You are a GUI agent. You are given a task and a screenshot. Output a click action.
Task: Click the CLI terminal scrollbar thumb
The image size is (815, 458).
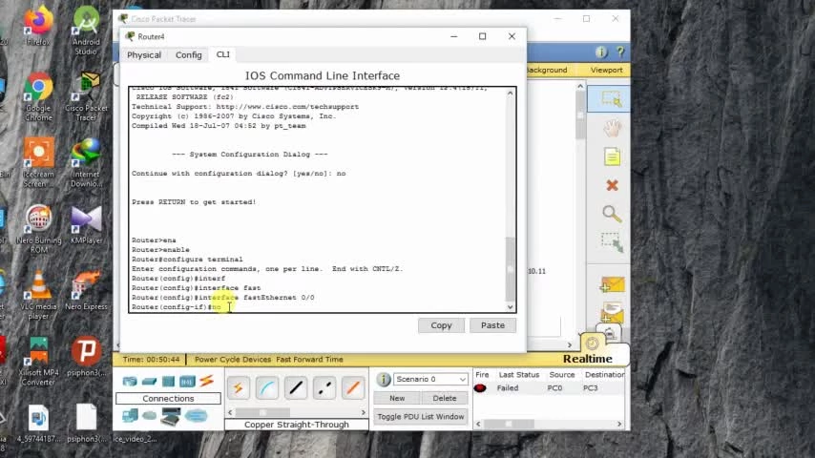point(510,269)
